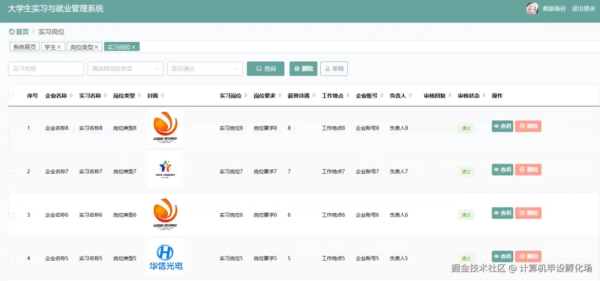This screenshot has width=600, height=281.
Task: Sort by the 实习岗位 column arrows
Action: (246, 95)
